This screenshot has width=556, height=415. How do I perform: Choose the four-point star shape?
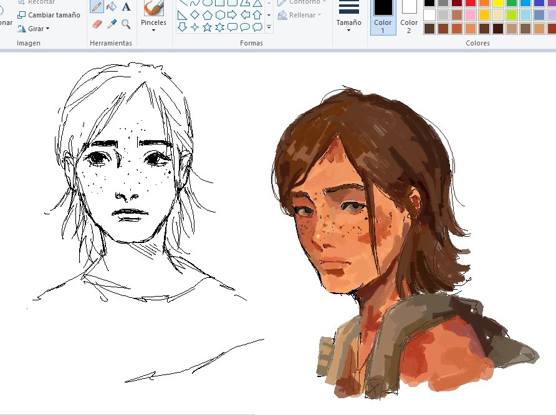194,27
